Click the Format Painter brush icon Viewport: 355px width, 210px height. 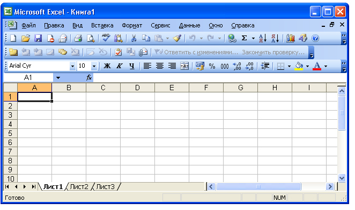177,38
